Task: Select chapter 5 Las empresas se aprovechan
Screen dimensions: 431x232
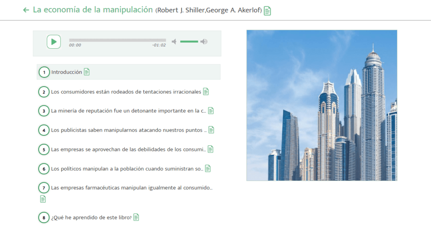Action: pyautogui.click(x=128, y=149)
